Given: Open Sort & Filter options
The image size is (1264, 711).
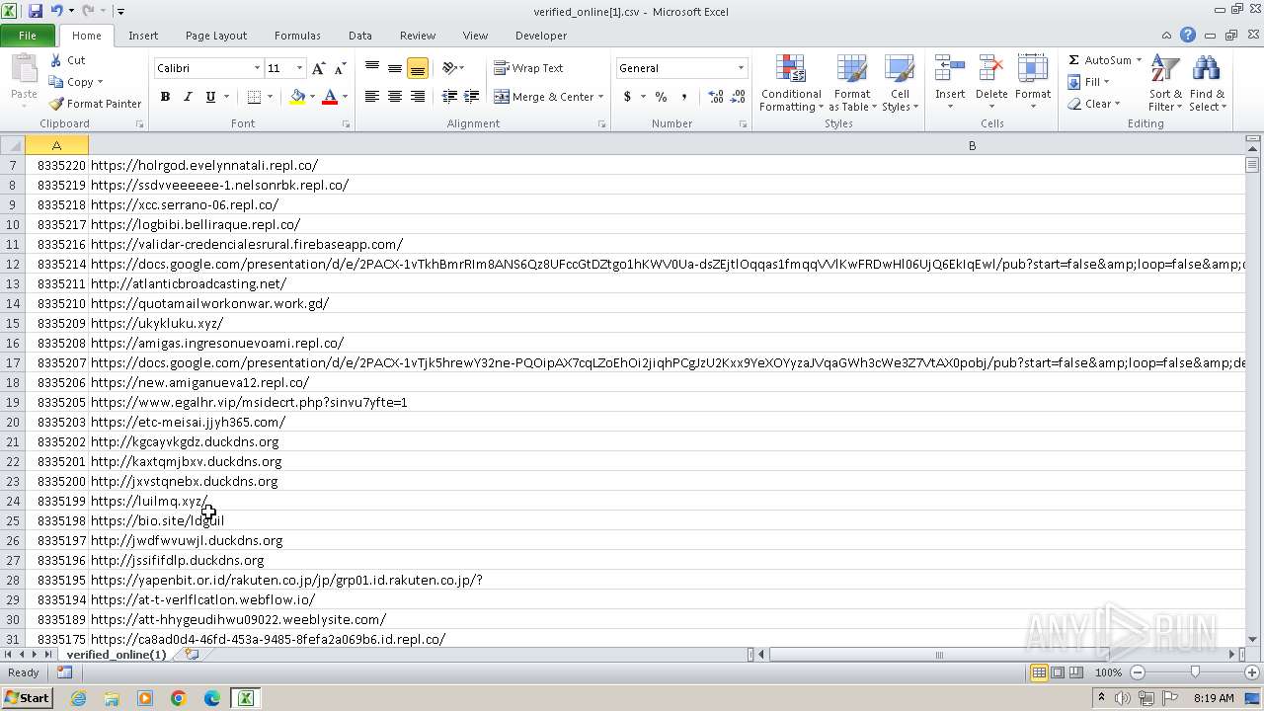Looking at the screenshot, I should [x=1165, y=84].
